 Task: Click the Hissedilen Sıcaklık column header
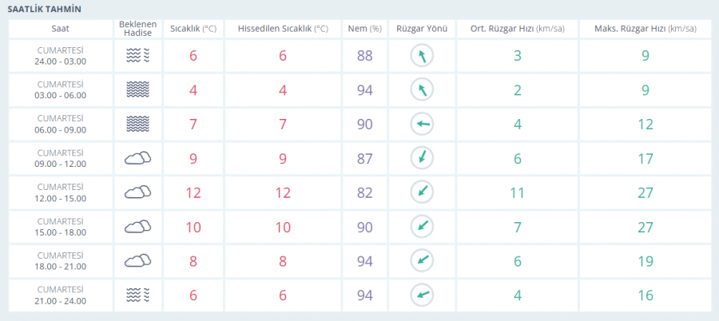[283, 29]
